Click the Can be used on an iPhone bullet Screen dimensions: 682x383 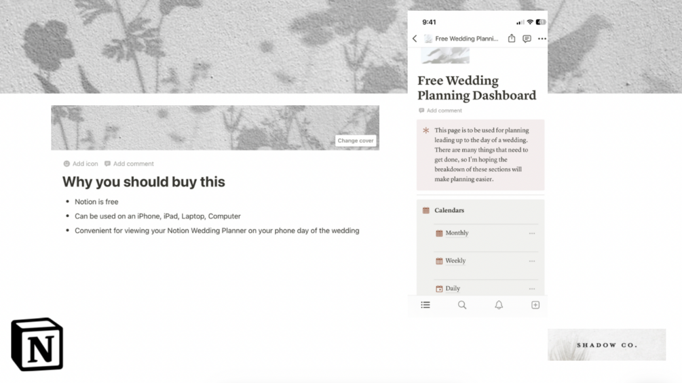(157, 216)
